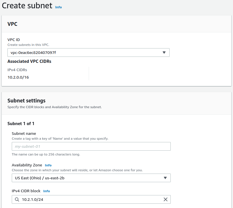Open the IPv4 CIDR block Info link
This screenshot has height=208, width=233.
pos(46,191)
